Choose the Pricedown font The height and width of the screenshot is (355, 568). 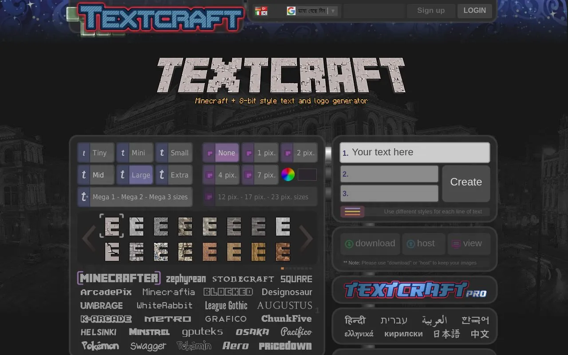point(285,346)
